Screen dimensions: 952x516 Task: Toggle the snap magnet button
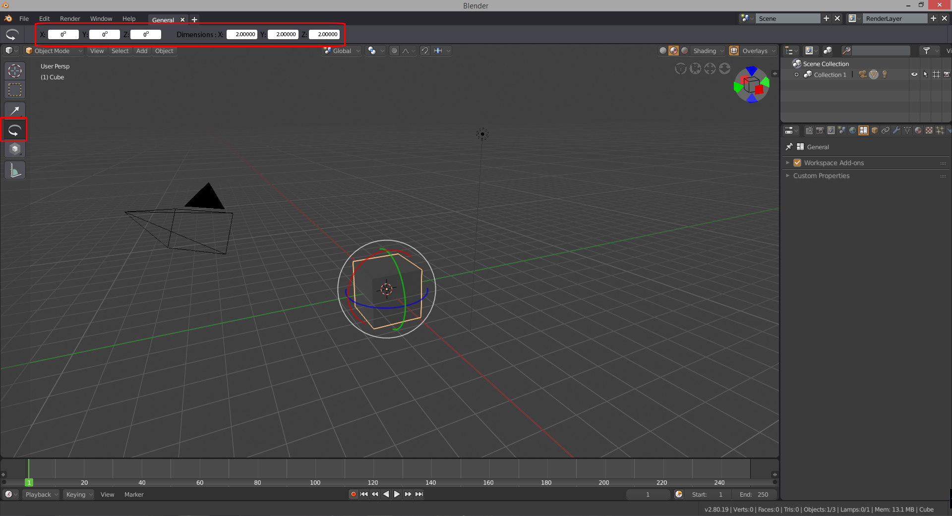(425, 51)
